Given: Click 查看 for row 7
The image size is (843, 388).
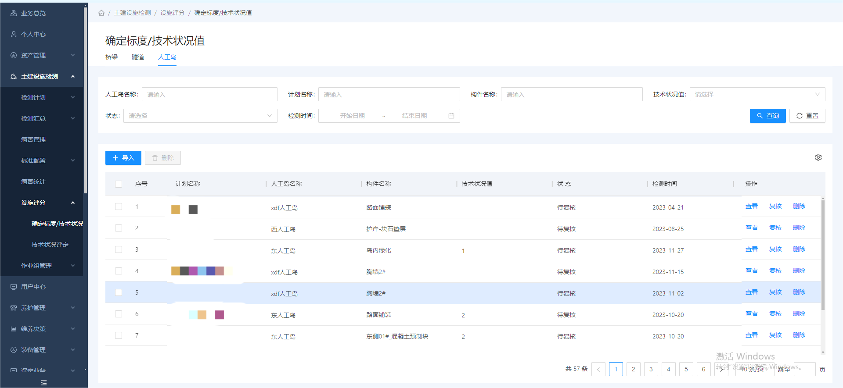Looking at the screenshot, I should click(752, 335).
